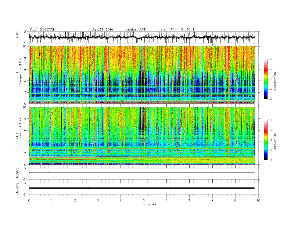Image resolution: width=291 pixels, height=225 pixels.
Task: Select ch.2 "Frequency (kHz)" axis label
Action: point(21,131)
